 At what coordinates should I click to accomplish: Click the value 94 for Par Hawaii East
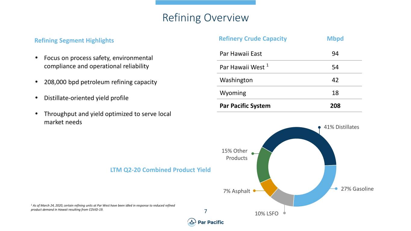pyautogui.click(x=335, y=54)
